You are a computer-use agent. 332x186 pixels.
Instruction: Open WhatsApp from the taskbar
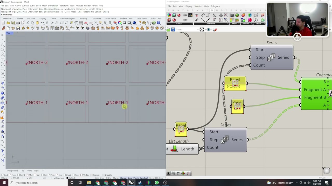157,183
